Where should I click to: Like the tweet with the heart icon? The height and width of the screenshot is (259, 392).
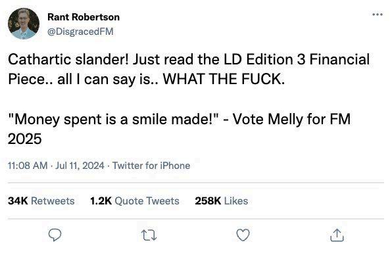tap(243, 235)
